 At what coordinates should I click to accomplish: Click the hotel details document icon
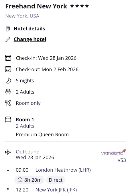coord(8,29)
